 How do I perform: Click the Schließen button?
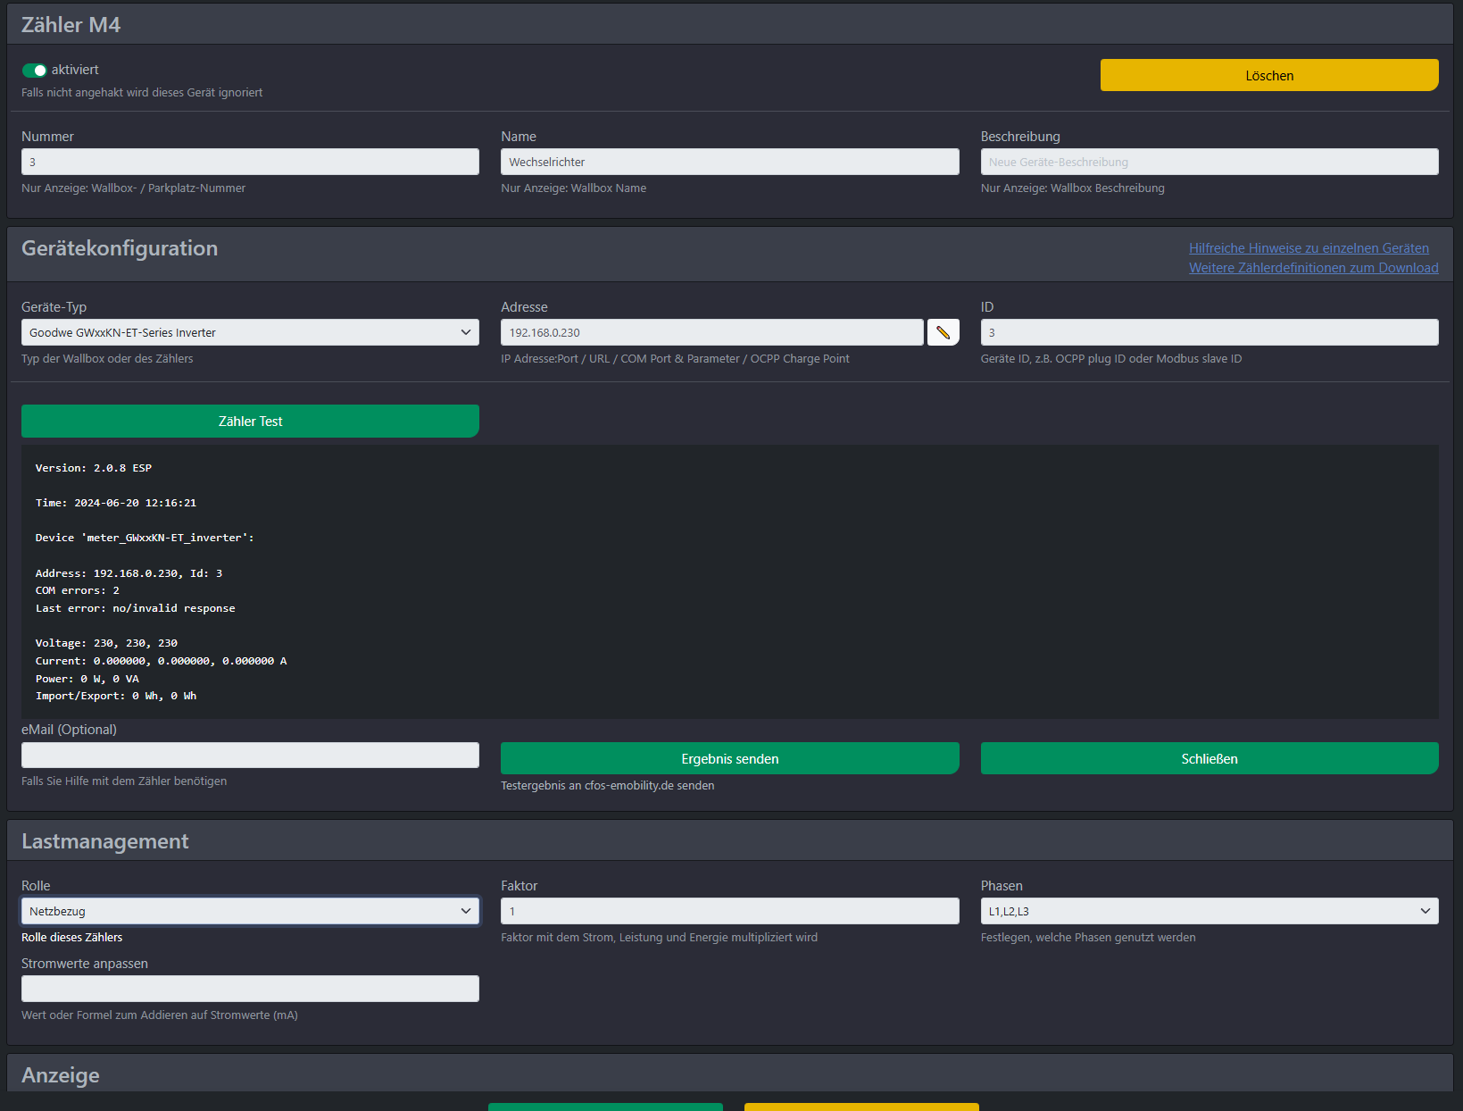[x=1209, y=758]
